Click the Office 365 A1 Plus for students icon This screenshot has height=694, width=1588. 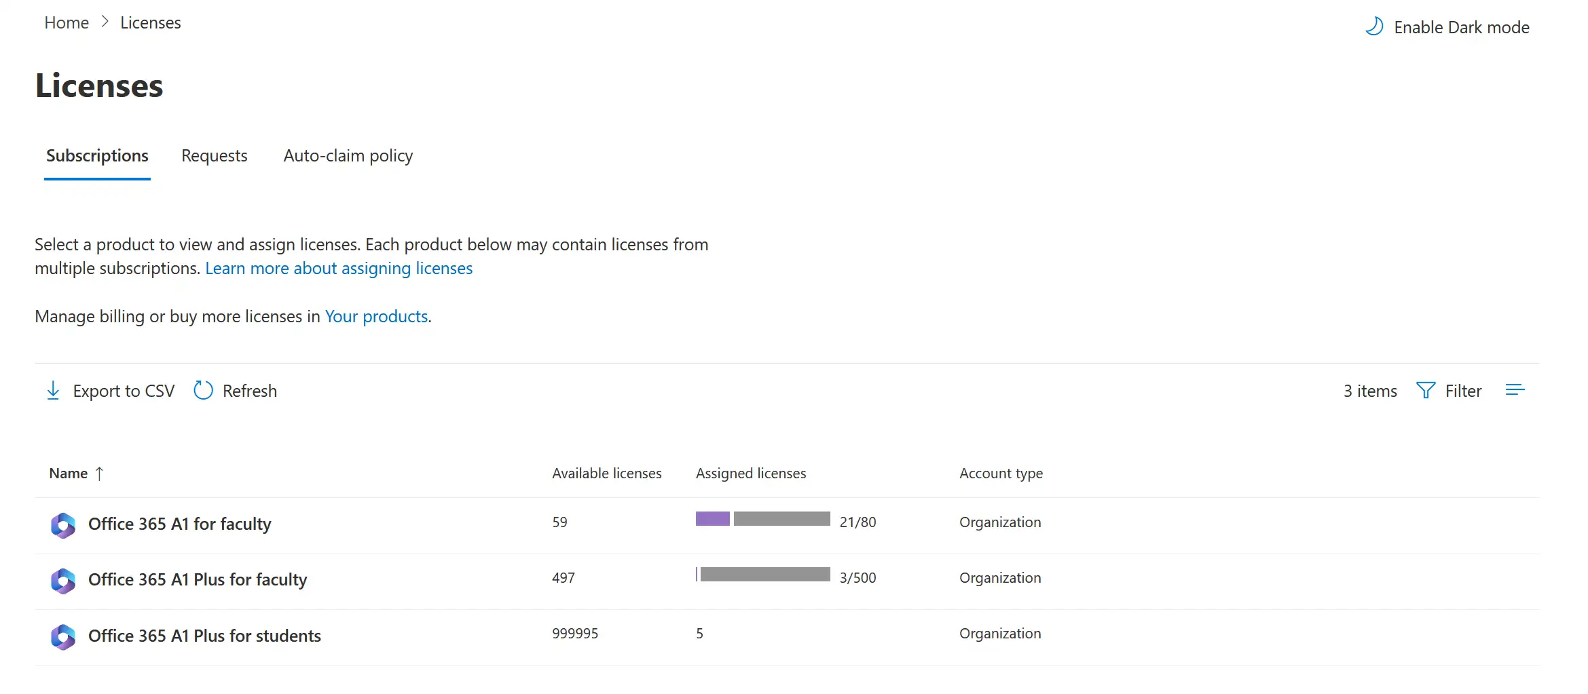pos(63,636)
